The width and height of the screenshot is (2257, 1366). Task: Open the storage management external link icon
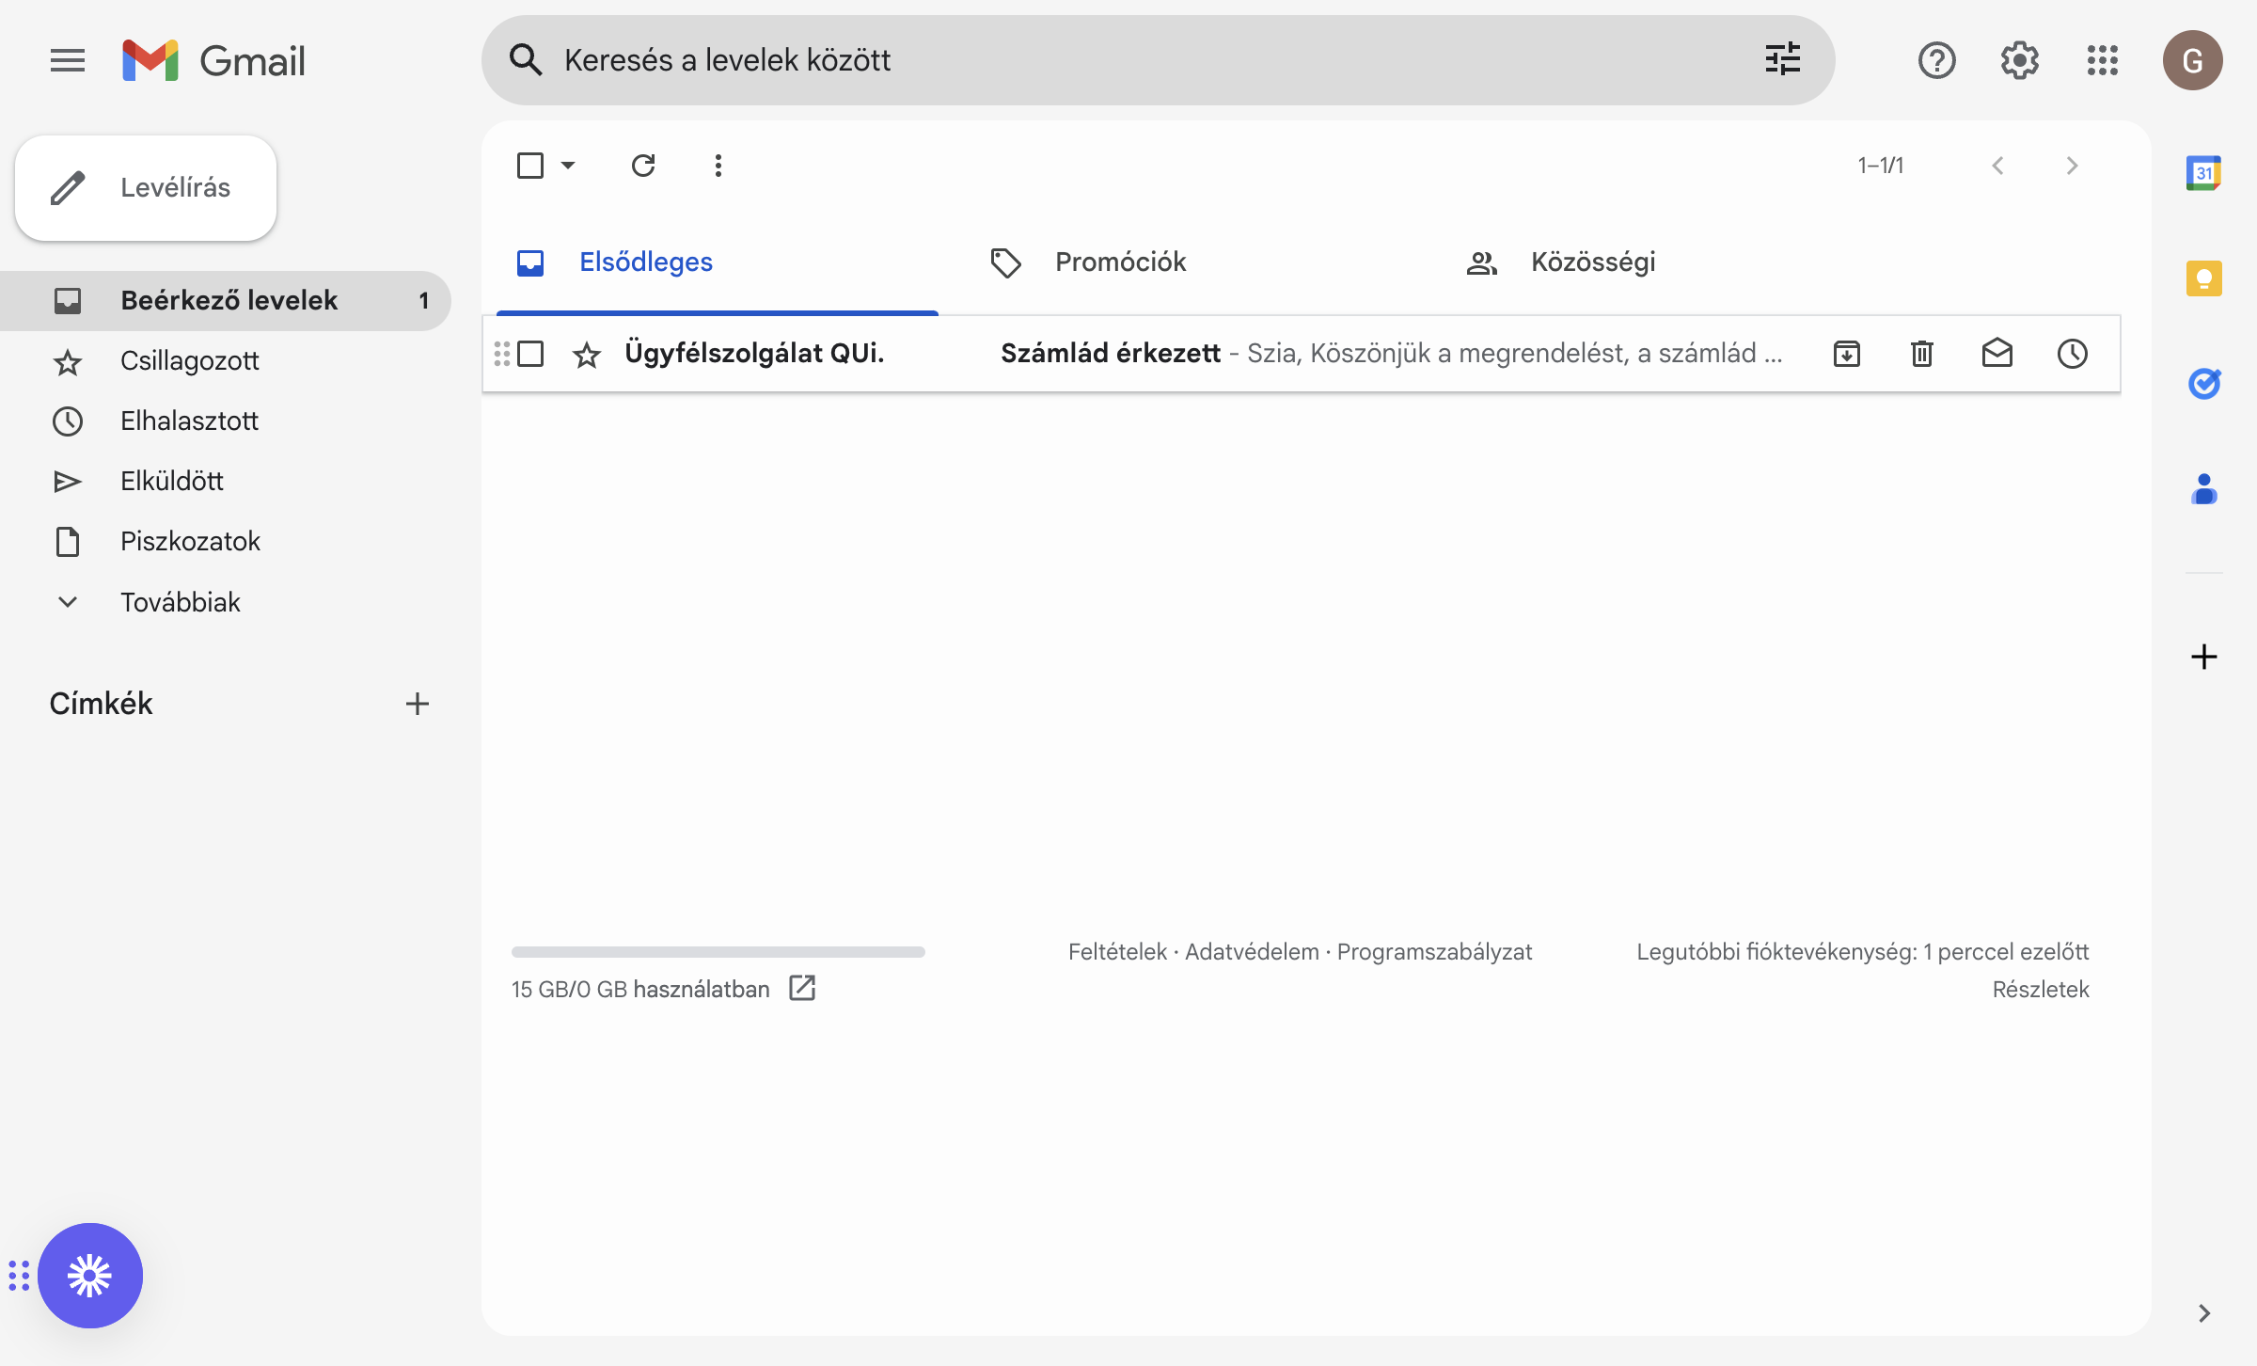(x=802, y=988)
